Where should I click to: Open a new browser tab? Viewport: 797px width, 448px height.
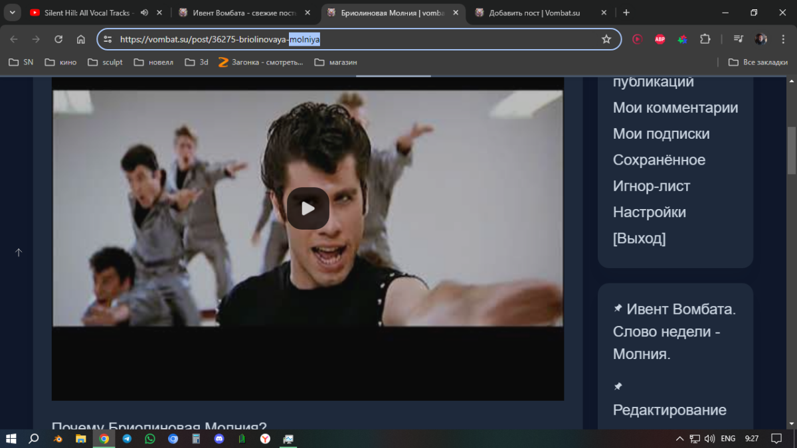click(626, 13)
